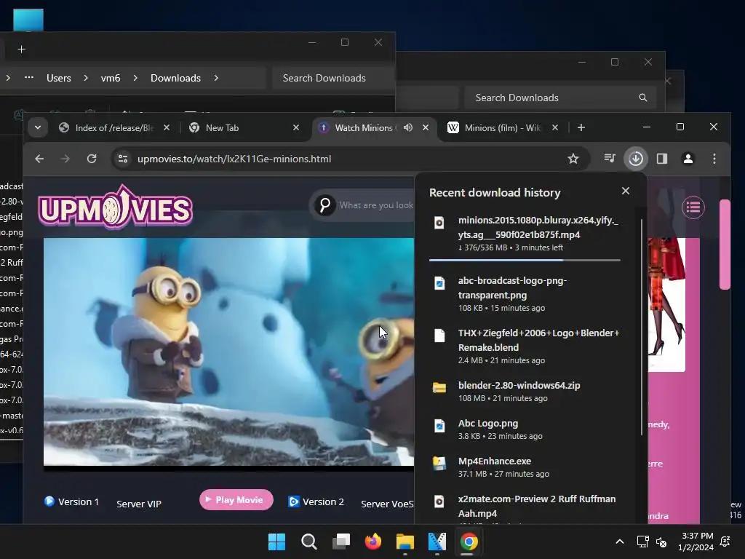Open File Explorer from taskbar
Image resolution: width=745 pixels, height=559 pixels.
[405, 542]
